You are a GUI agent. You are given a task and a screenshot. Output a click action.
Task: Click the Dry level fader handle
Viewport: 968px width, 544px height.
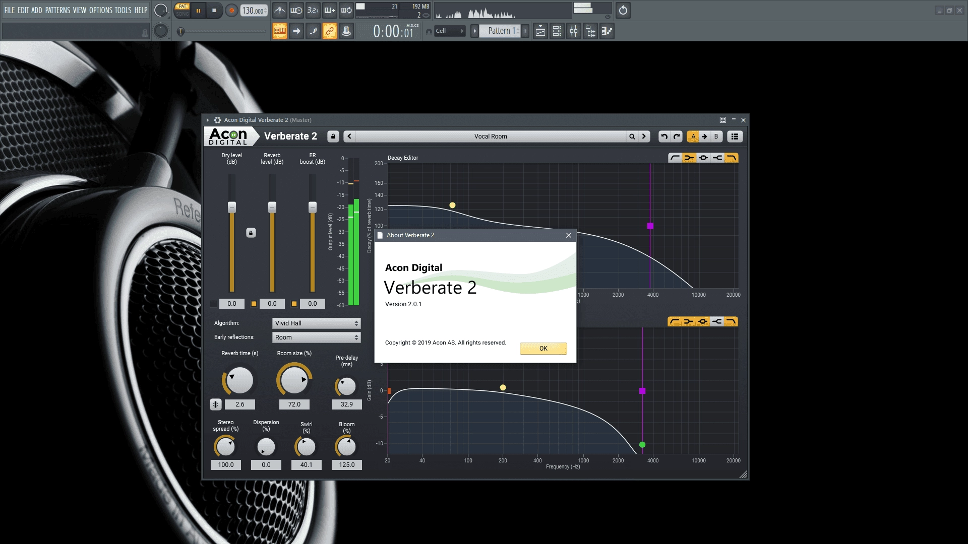coord(232,207)
